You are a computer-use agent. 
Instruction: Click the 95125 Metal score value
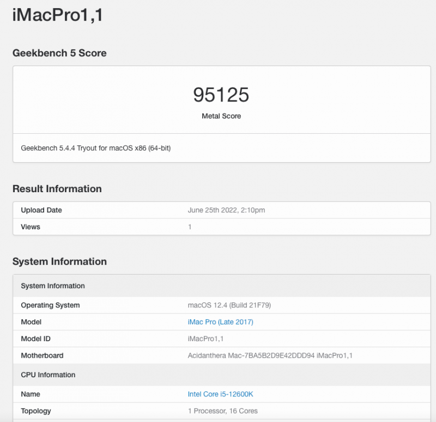click(x=221, y=94)
